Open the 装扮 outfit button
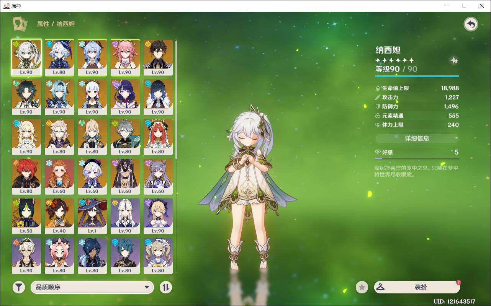 (x=417, y=287)
